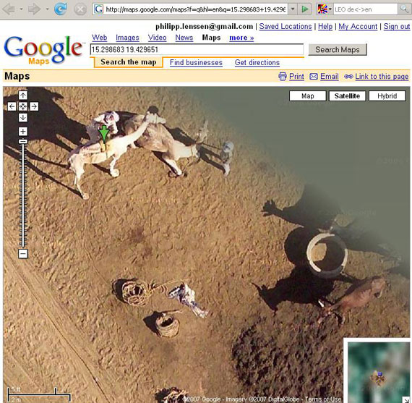Click the zoom level slider handle

[x=23, y=142]
